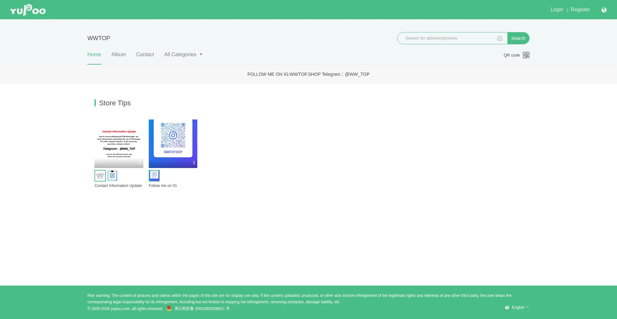Click the Register link

tap(580, 10)
